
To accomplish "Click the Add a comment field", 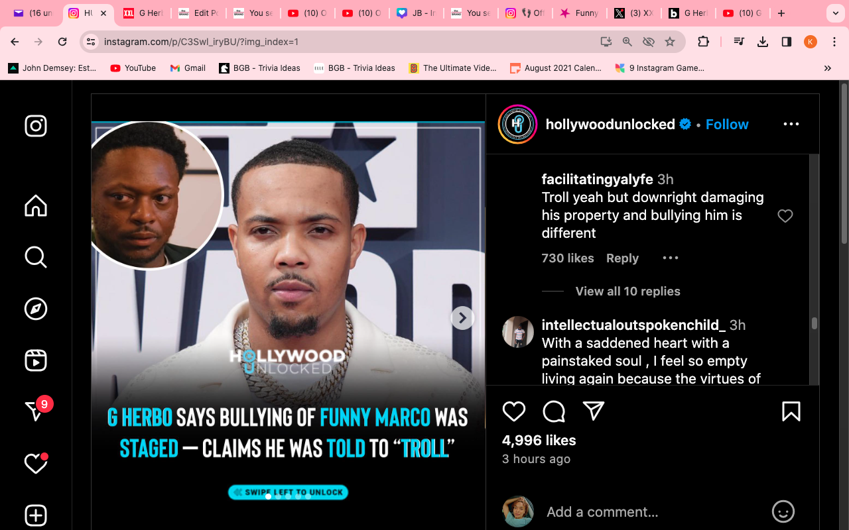I will click(x=653, y=511).
